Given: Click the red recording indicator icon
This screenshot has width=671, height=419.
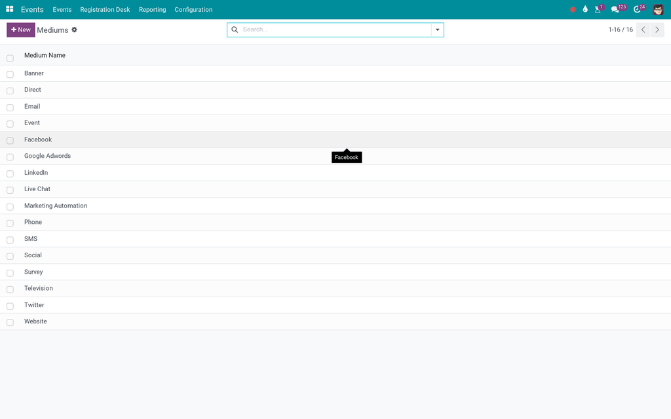Looking at the screenshot, I should 573,9.
